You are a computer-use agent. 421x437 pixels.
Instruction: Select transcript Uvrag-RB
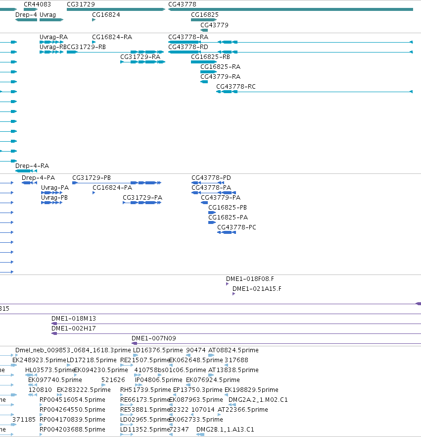tap(51, 52)
